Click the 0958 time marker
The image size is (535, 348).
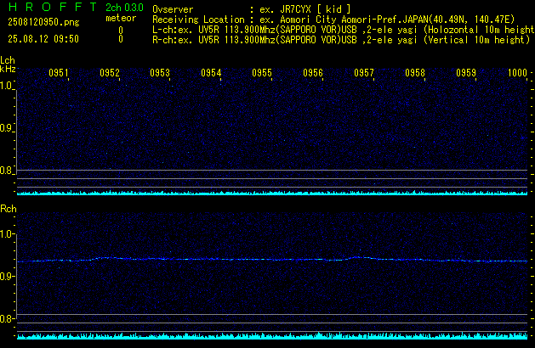415,73
